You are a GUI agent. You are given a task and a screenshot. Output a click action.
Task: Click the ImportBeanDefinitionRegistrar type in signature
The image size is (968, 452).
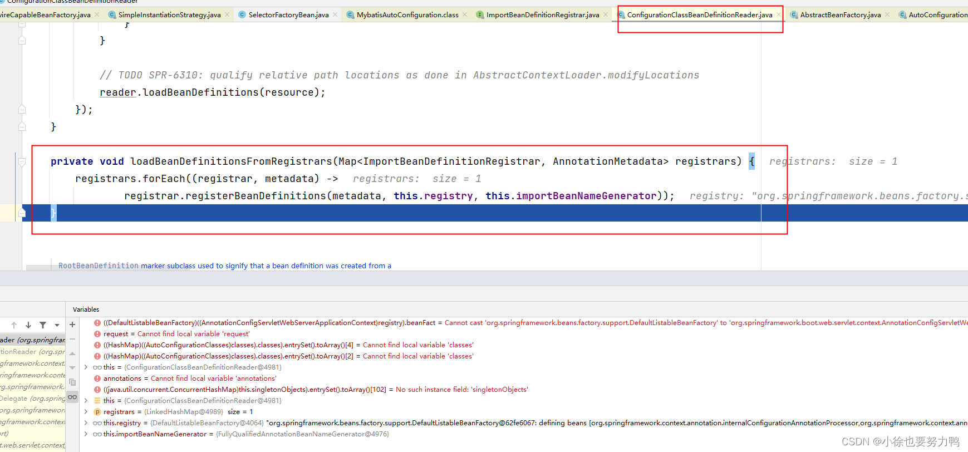pos(451,161)
